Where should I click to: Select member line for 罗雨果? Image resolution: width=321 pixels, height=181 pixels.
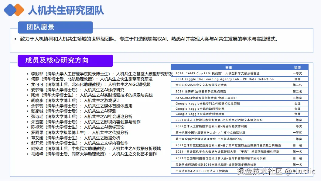pos(80,133)
